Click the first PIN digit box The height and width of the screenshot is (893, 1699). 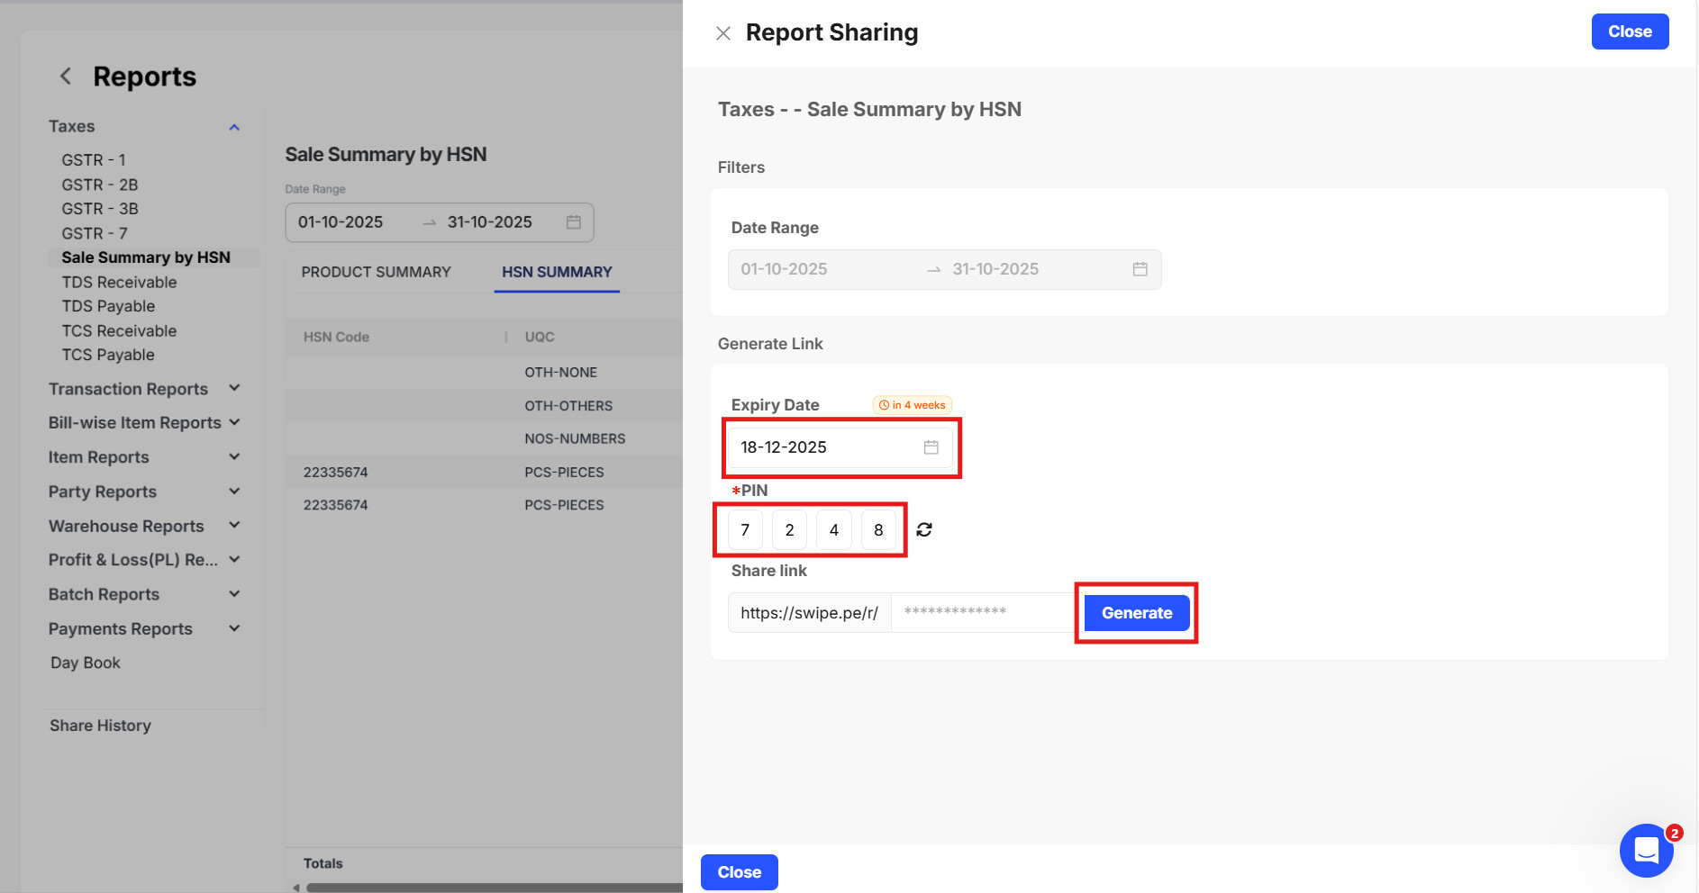(745, 530)
